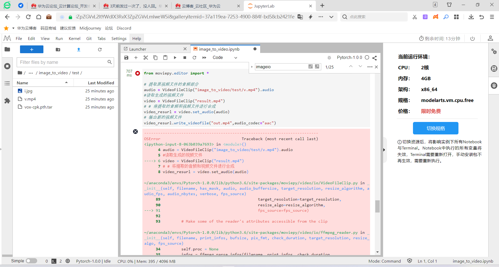Sort files by Last Modified column
Viewport: 499px width, 267px height.
click(101, 83)
